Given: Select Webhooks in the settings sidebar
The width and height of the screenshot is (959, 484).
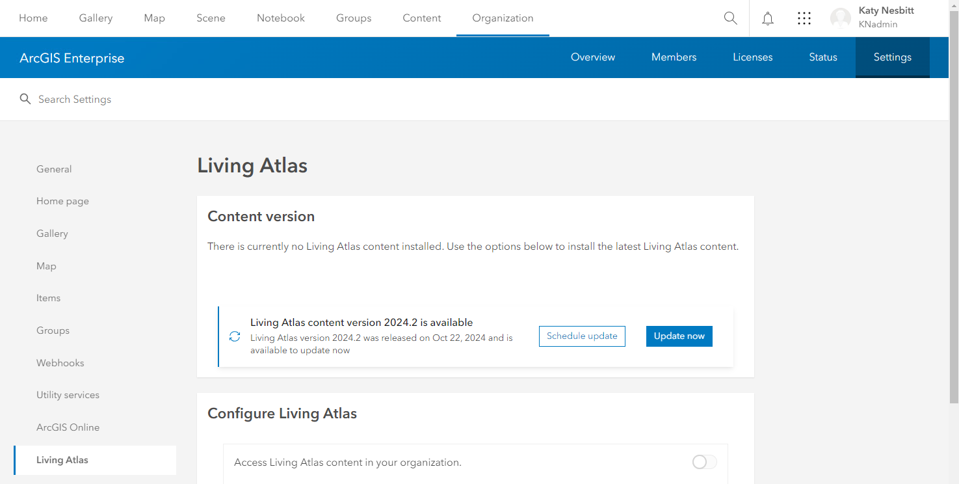Looking at the screenshot, I should tap(60, 362).
